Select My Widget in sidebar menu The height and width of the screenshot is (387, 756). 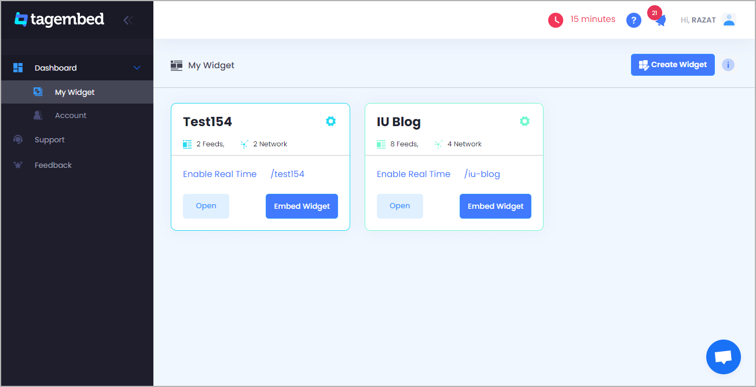[77, 92]
